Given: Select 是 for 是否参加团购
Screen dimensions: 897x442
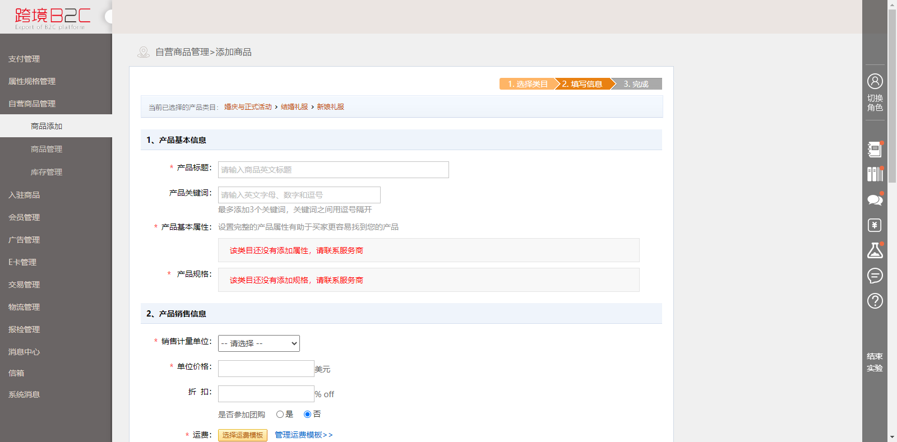Looking at the screenshot, I should pyautogui.click(x=280, y=415).
